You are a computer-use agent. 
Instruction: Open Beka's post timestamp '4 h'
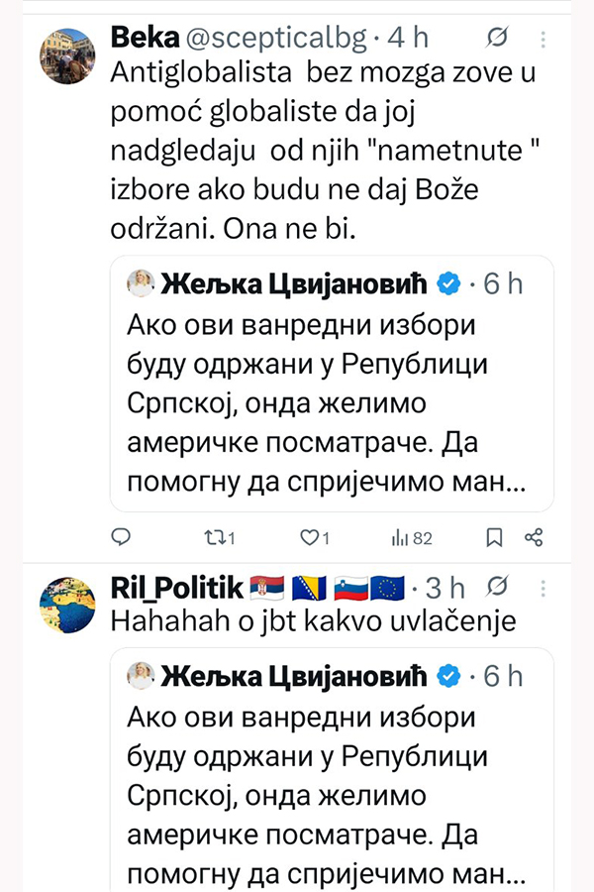point(406,39)
